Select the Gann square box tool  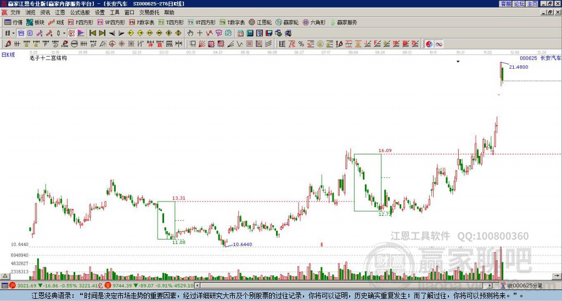tap(211, 44)
